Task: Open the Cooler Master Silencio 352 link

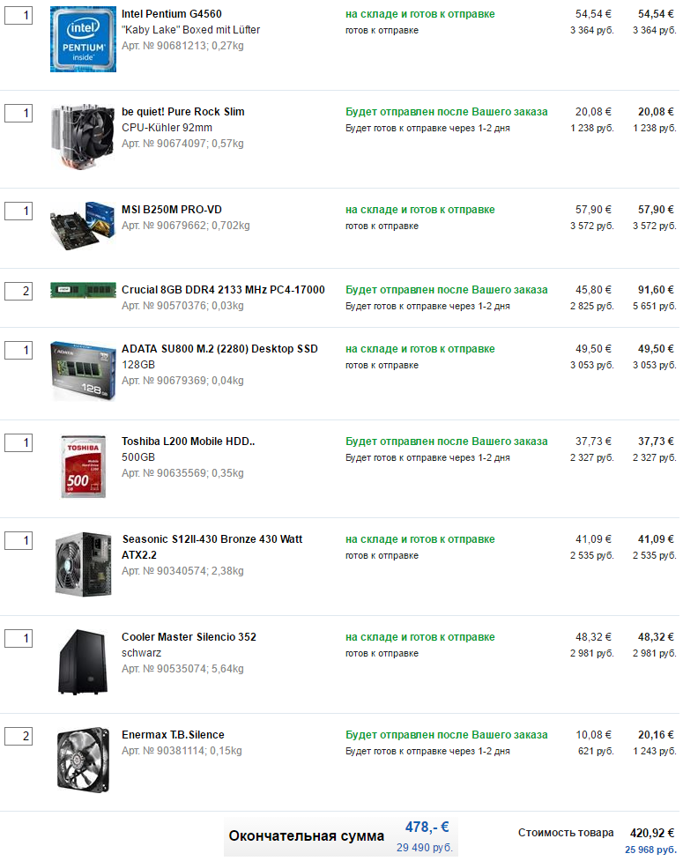Action: (x=189, y=637)
